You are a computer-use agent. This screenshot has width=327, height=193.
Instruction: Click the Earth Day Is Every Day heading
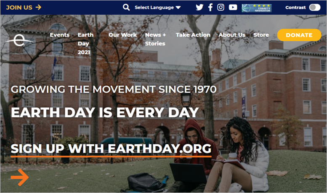tap(105, 113)
